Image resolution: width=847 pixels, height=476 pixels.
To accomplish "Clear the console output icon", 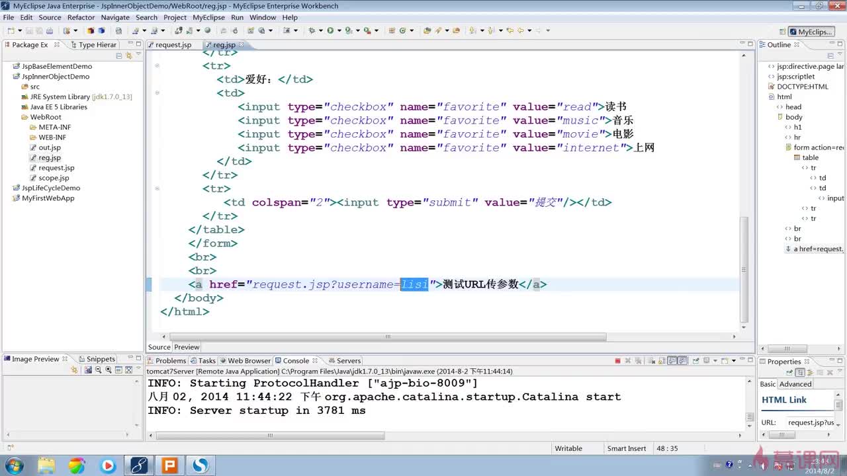I will click(652, 361).
